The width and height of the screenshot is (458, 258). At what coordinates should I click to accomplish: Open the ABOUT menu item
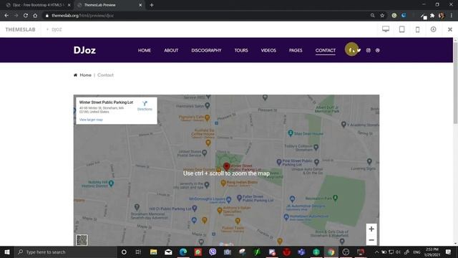171,50
